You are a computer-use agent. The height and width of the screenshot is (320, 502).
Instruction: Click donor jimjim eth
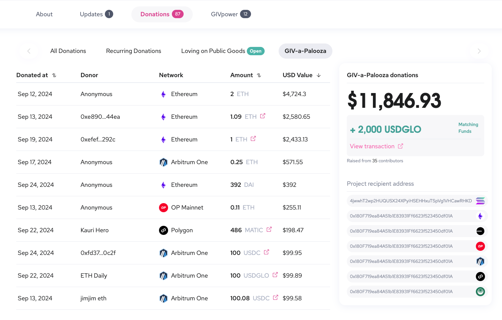94,298
